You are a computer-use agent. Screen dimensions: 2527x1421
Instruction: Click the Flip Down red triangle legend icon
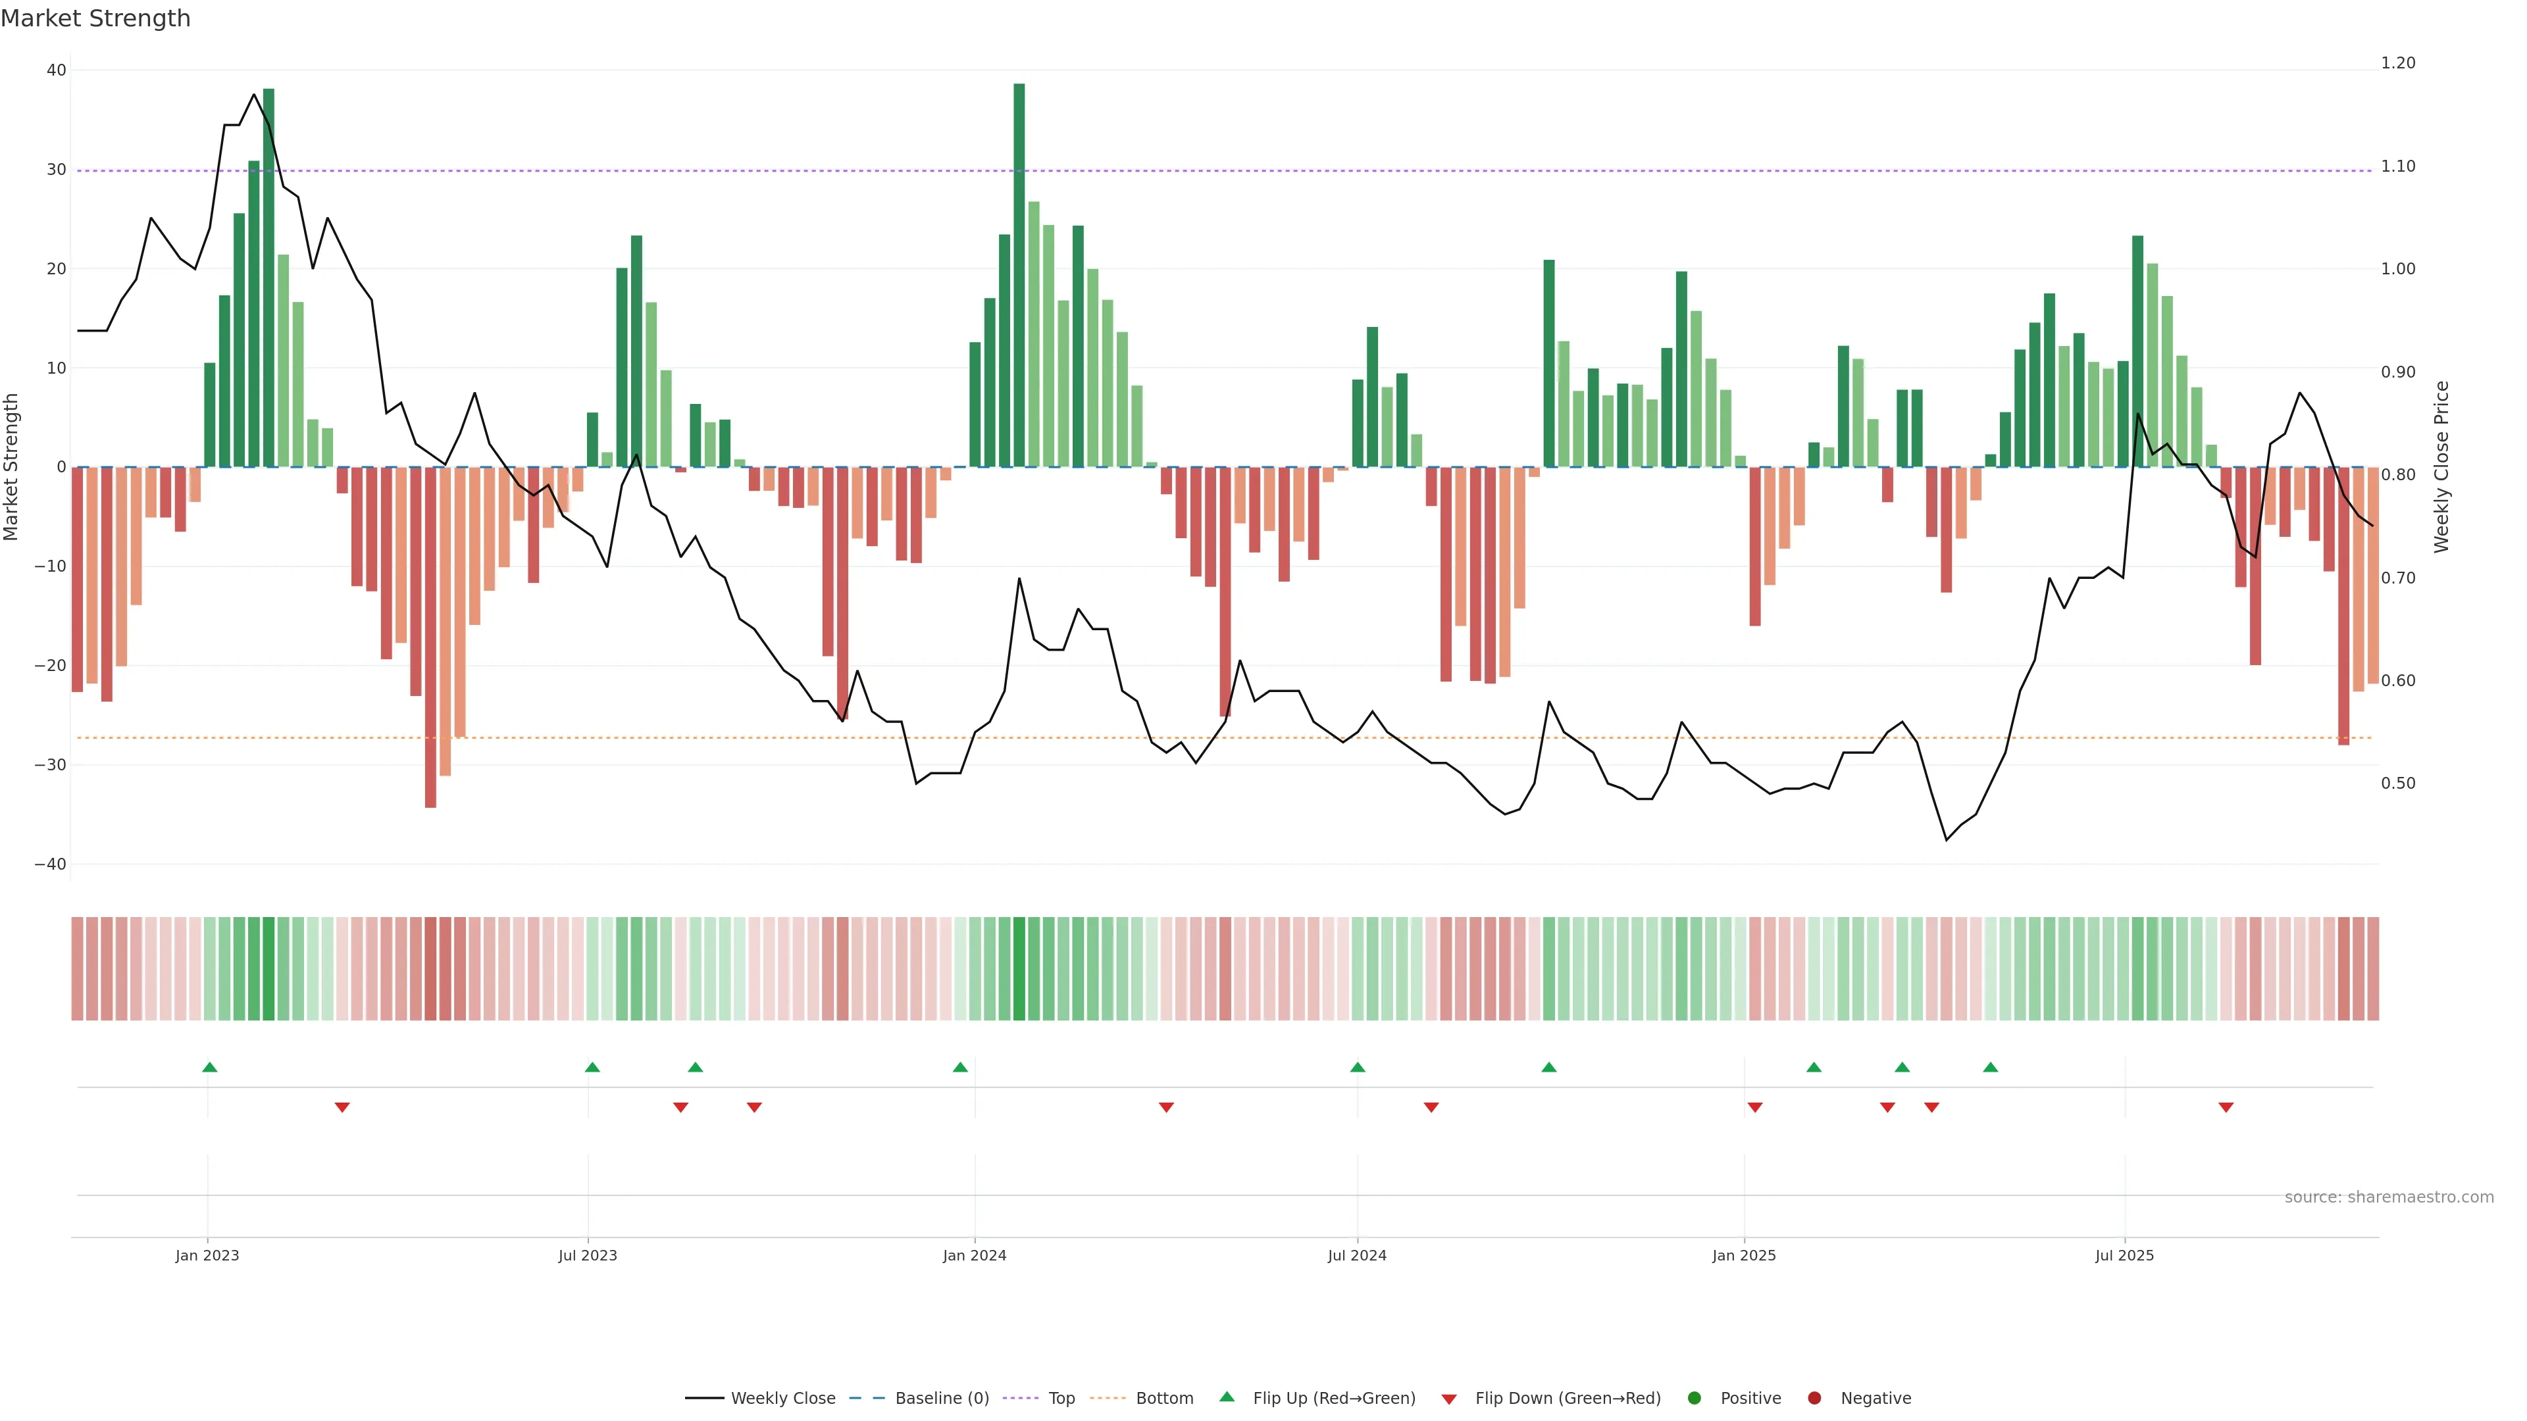[1449, 1399]
